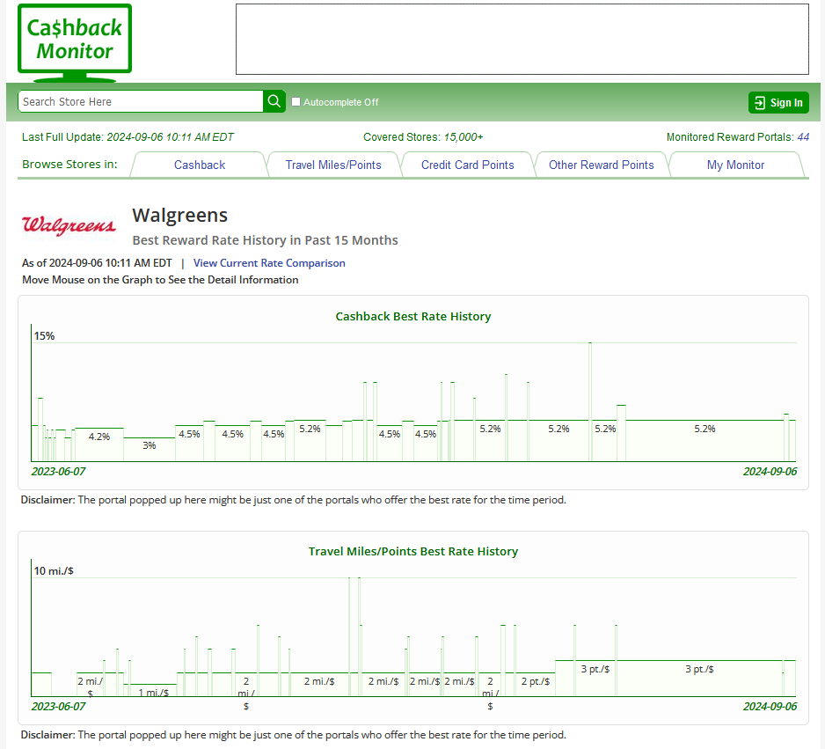Screen dimensions: 825x749
Task: Type in the Search Store Here field
Action: click(141, 102)
